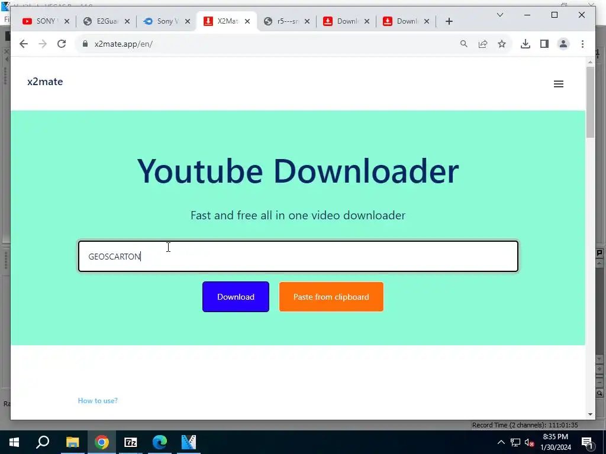Open the How to use? link
This screenshot has height=454, width=606.
(98, 401)
